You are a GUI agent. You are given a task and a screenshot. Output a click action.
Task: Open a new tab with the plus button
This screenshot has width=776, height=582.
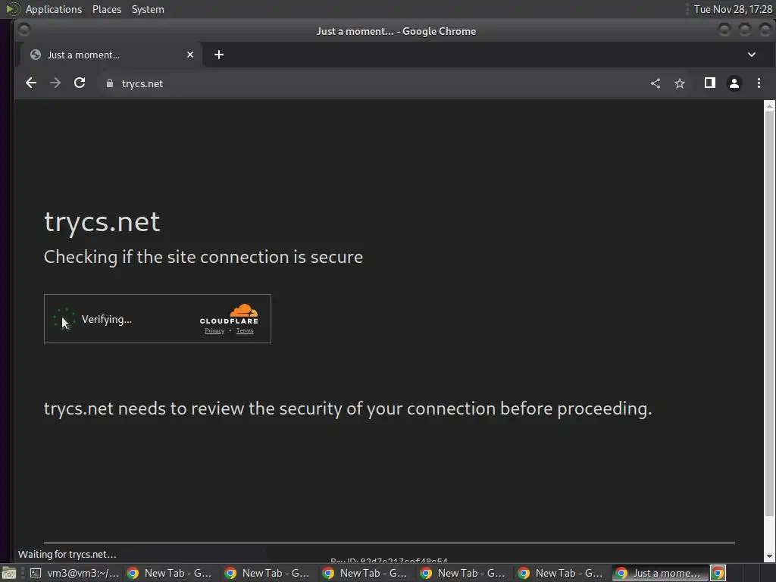(219, 55)
